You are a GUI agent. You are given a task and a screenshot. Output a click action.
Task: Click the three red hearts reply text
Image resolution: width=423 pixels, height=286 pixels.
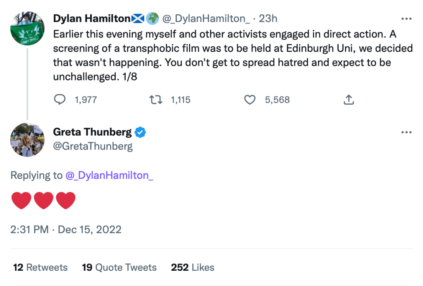tap(43, 201)
